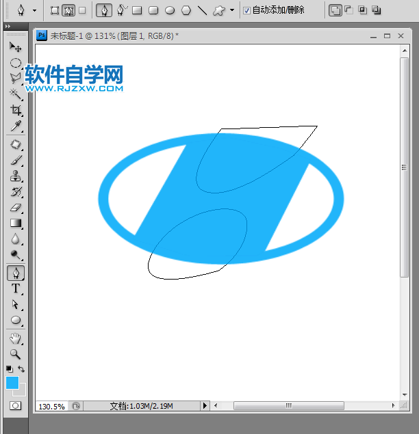Select the Path Selection tool
Image resolution: width=419 pixels, height=434 pixels.
point(16,304)
